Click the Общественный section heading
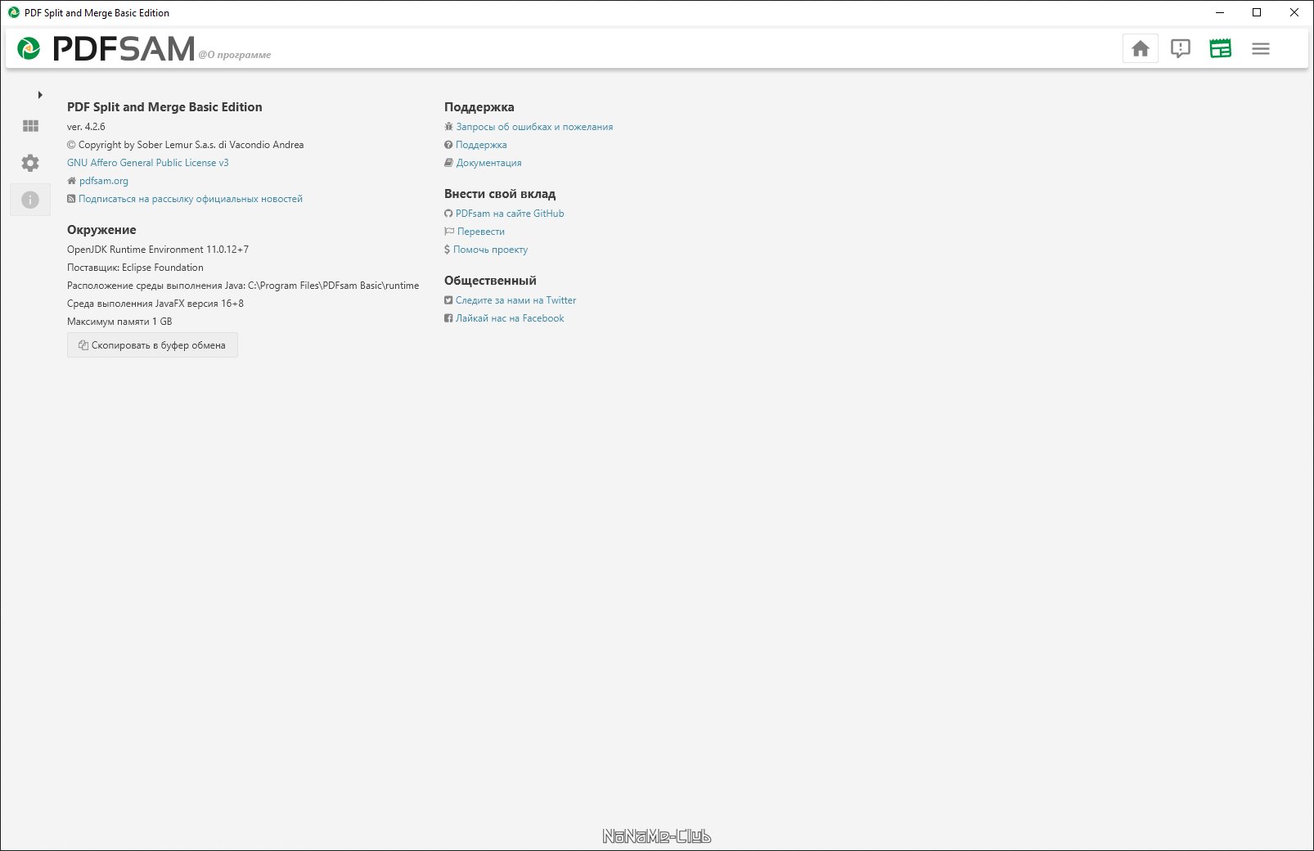Image resolution: width=1314 pixels, height=851 pixels. pyautogui.click(x=490, y=281)
